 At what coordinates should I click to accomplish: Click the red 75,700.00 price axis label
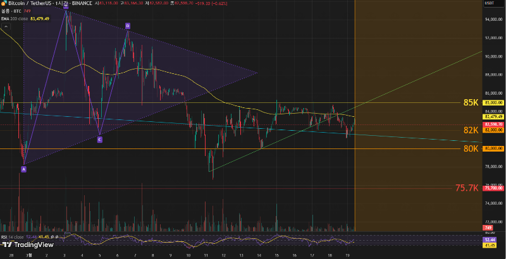tap(493, 188)
